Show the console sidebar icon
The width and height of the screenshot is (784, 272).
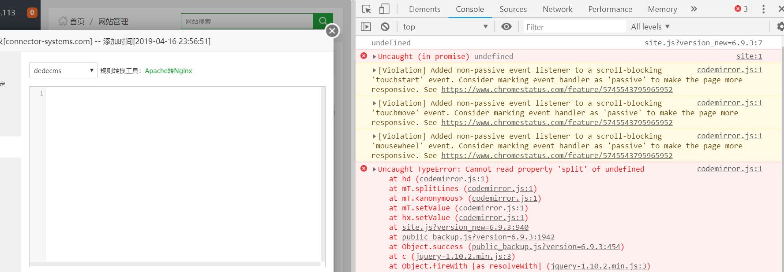click(x=366, y=27)
